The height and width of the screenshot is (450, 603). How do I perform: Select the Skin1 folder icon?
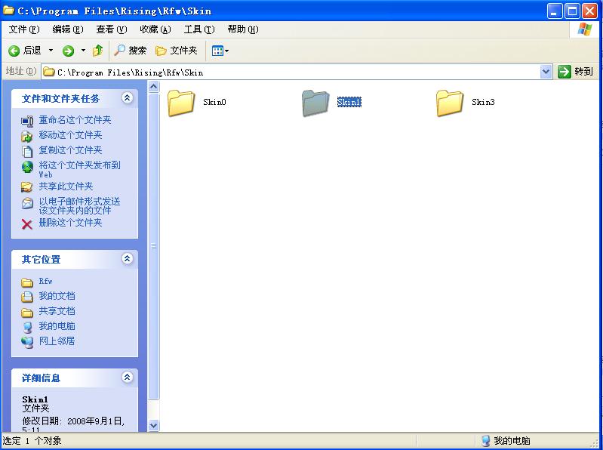tap(315, 103)
